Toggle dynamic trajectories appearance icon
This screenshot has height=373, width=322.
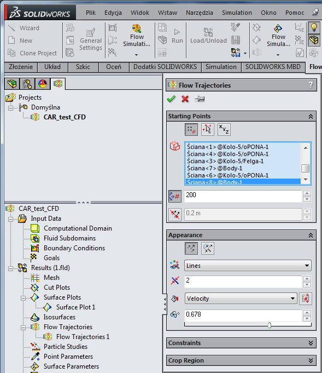tap(208, 248)
